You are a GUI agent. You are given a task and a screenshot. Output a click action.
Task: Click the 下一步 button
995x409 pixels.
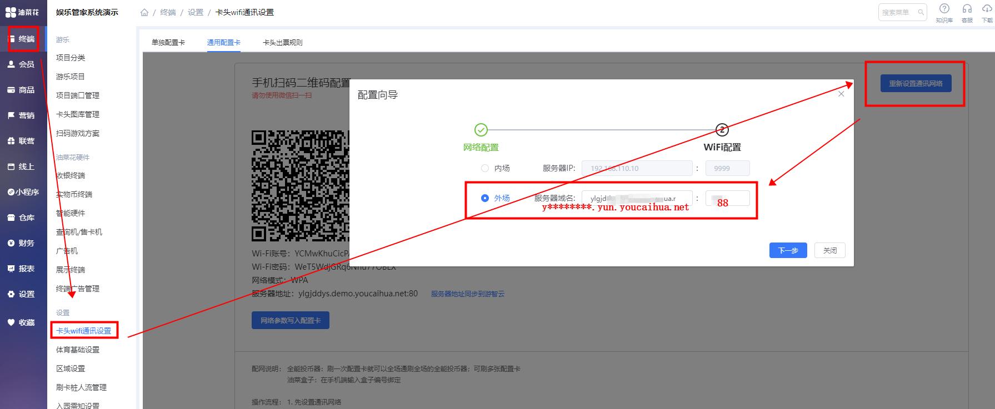click(788, 250)
